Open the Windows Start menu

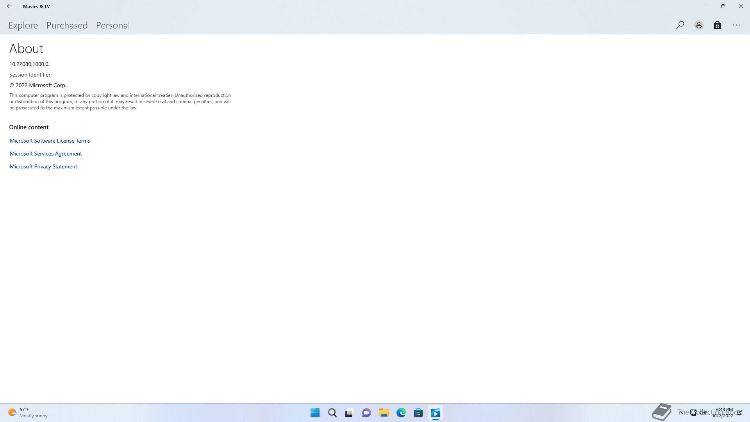tap(315, 413)
